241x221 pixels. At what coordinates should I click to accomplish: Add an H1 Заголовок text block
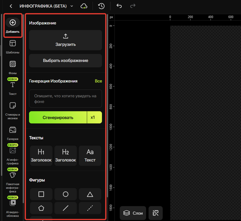tap(41, 156)
